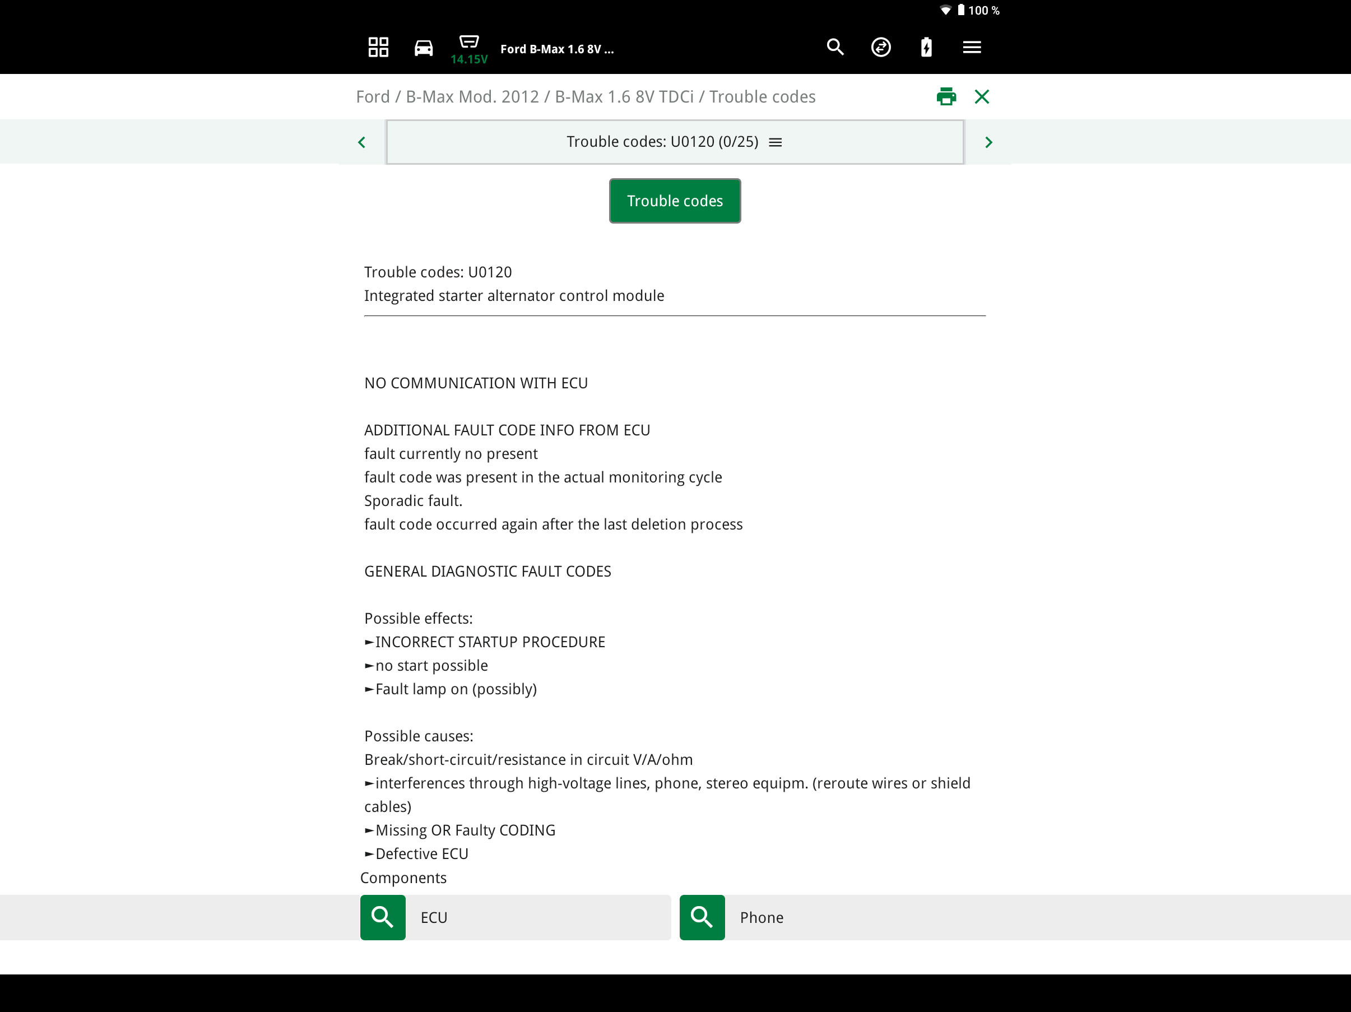
Task: Open the search magnifier in top bar
Action: 835,47
